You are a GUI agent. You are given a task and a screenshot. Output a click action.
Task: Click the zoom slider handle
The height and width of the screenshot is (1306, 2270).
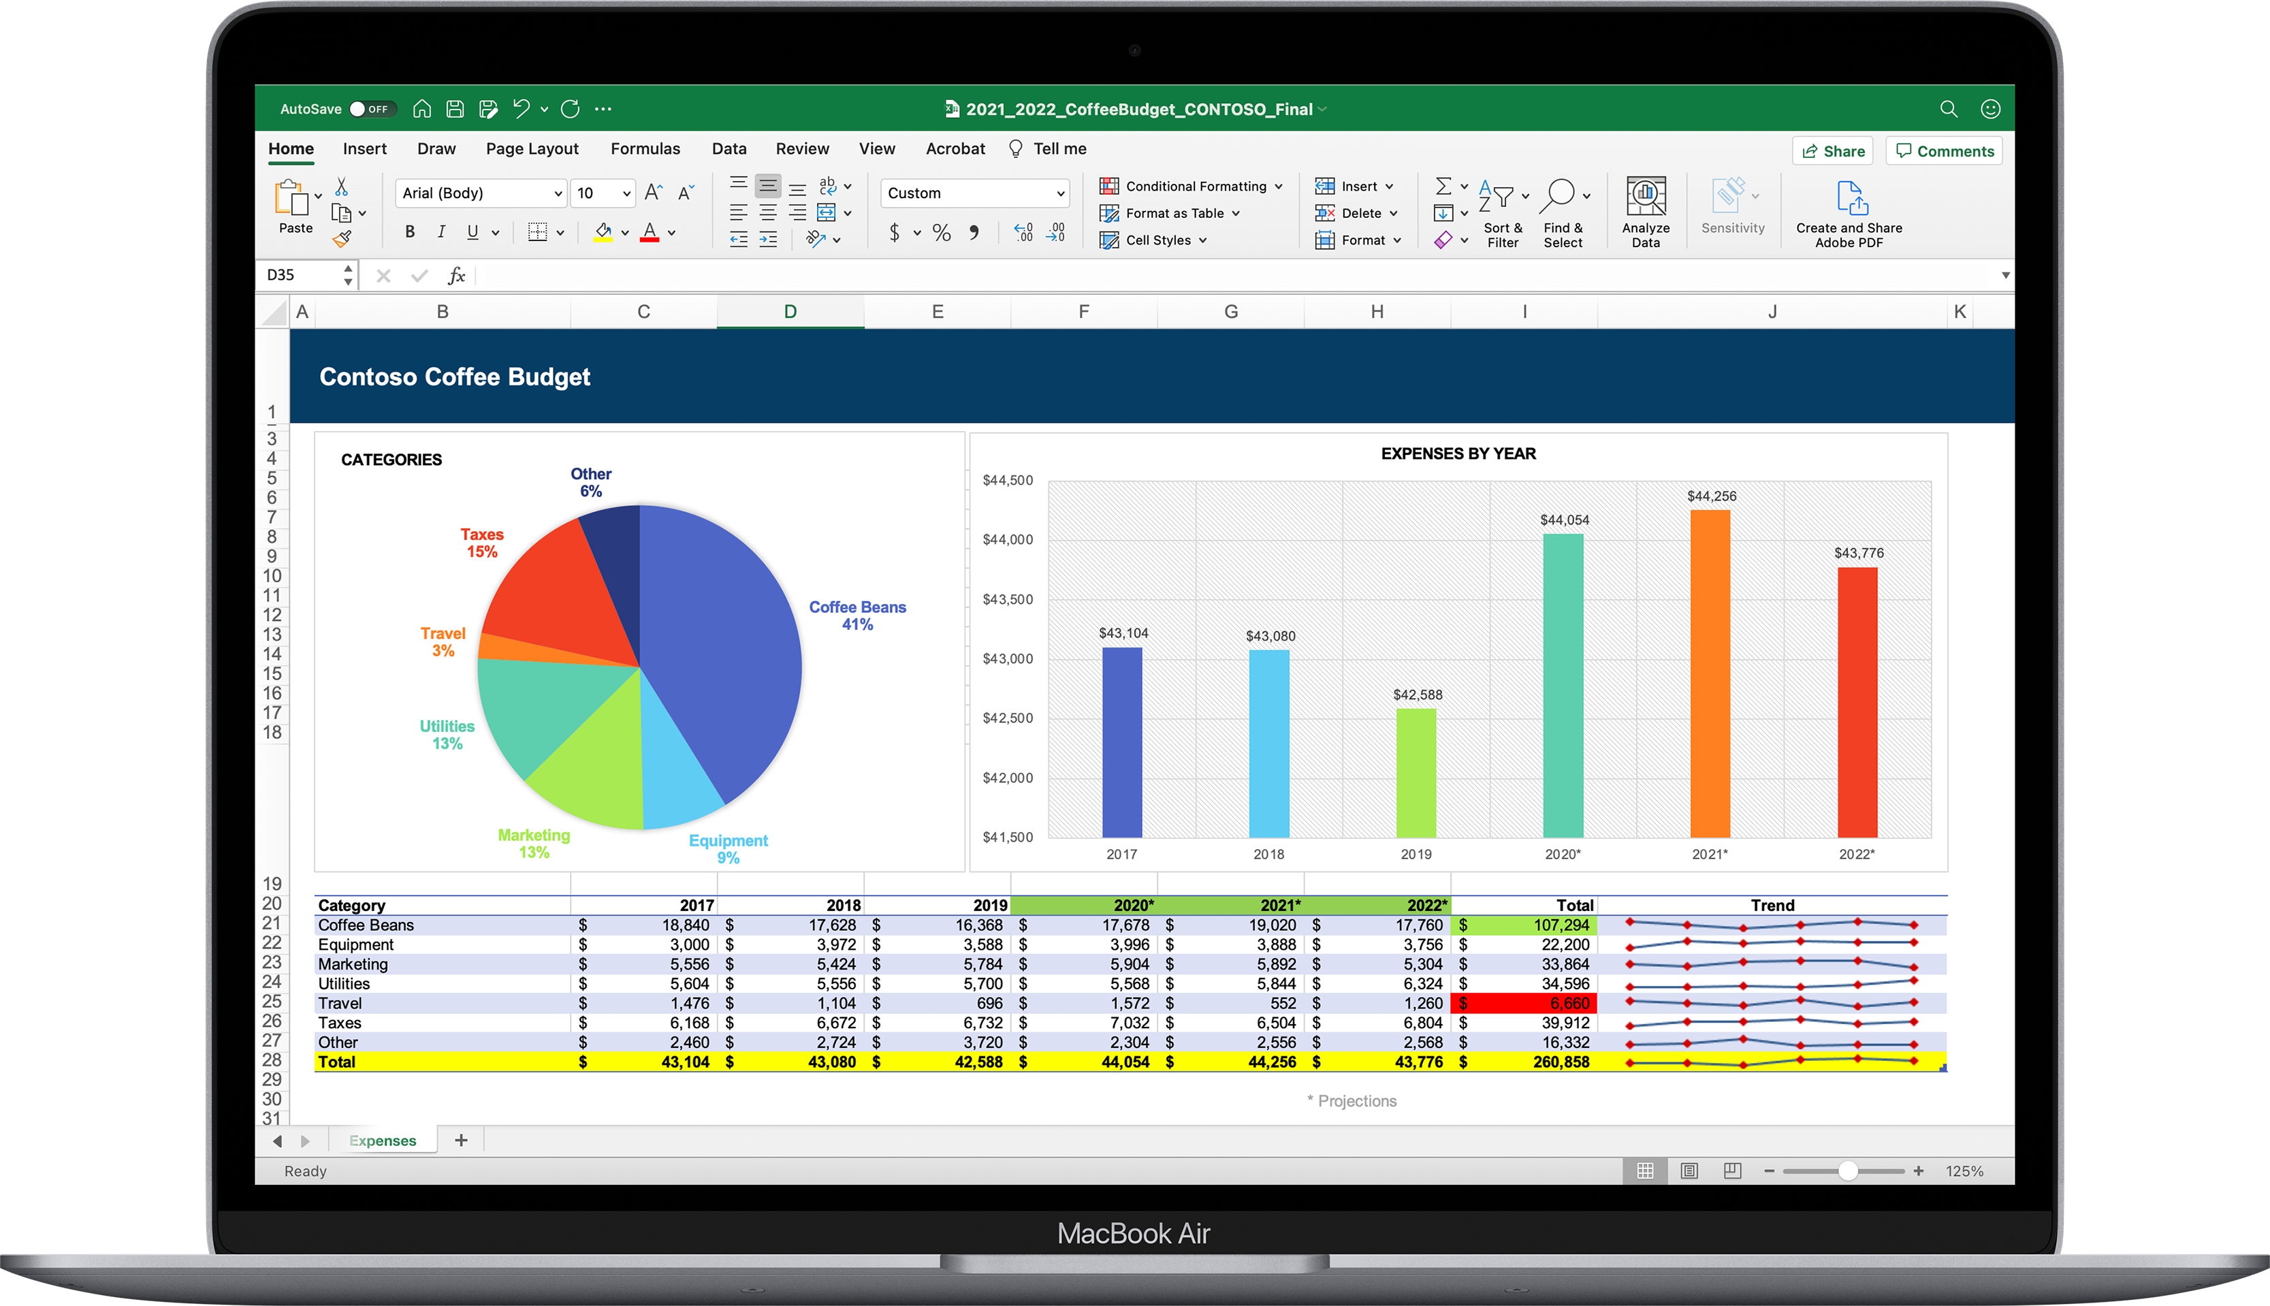coord(1848,1170)
